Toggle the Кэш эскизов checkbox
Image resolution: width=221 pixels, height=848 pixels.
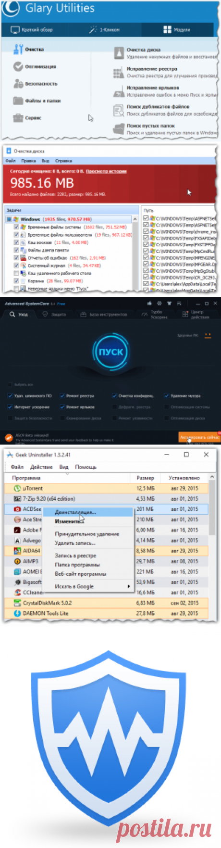point(16,242)
